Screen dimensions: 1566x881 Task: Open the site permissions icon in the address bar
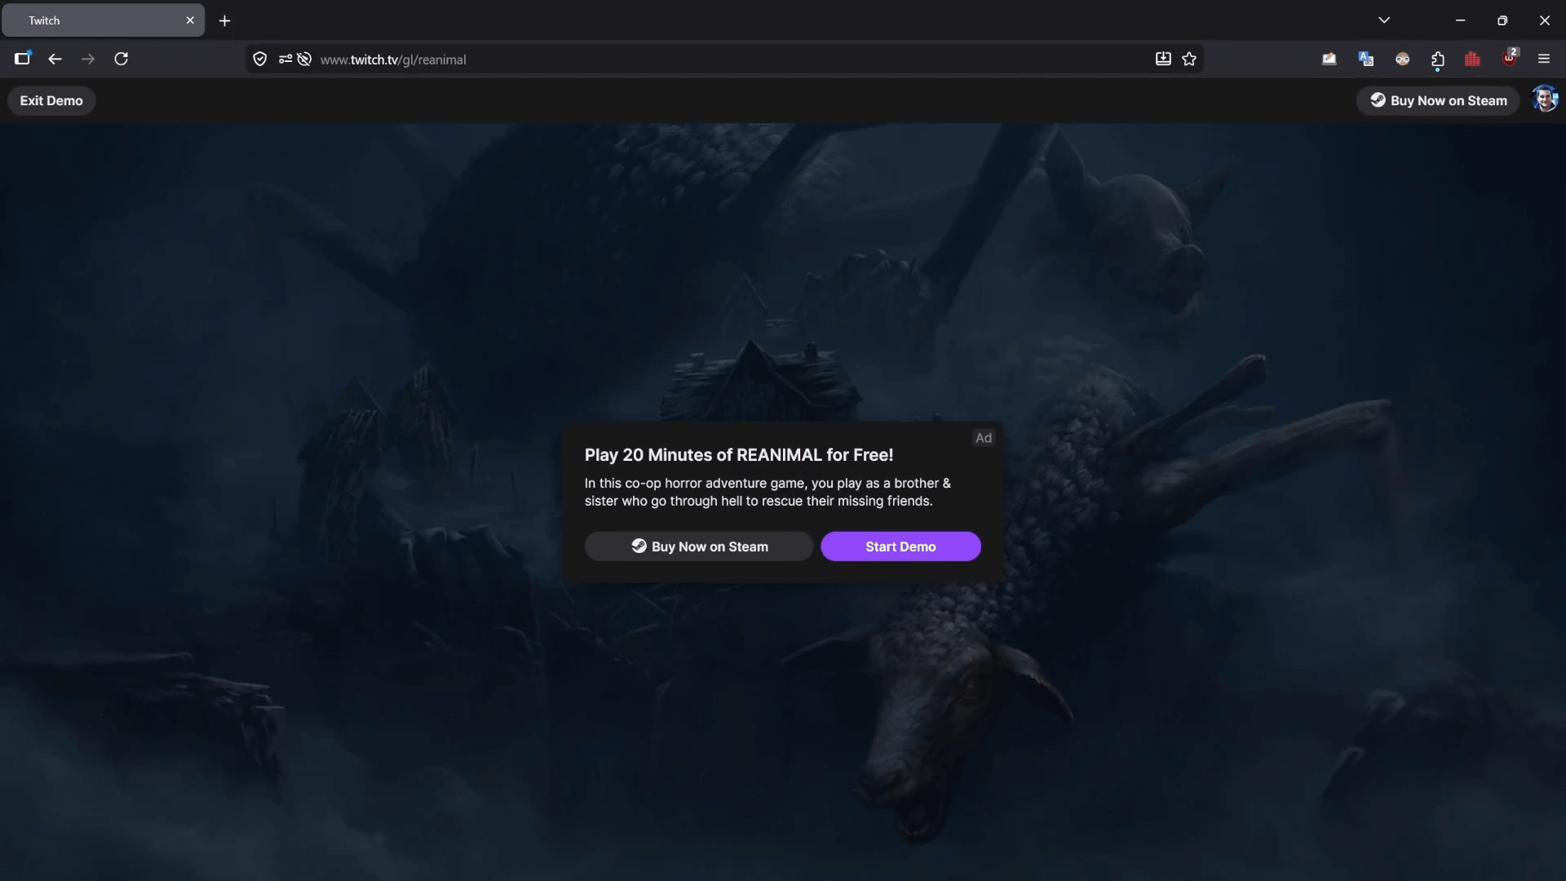pos(285,59)
